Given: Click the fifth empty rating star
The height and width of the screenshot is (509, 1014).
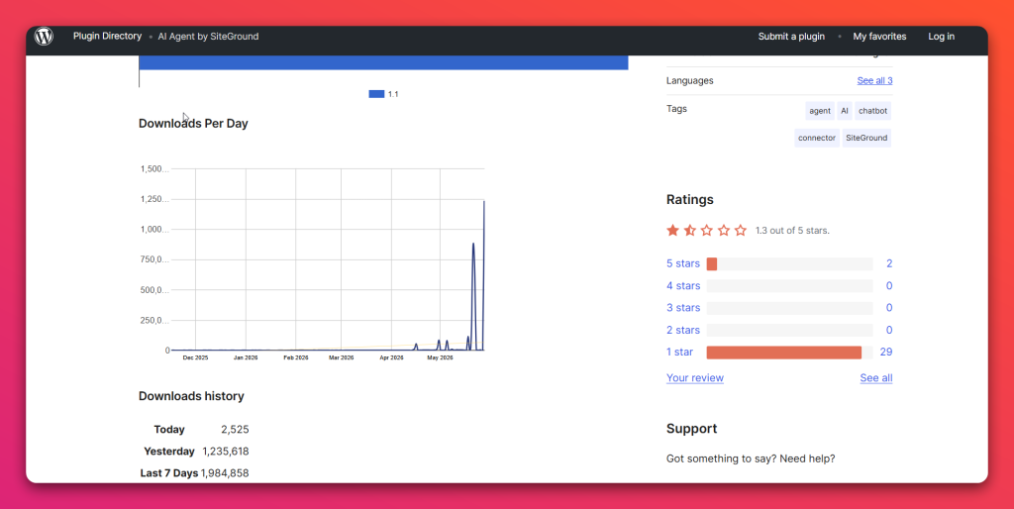Looking at the screenshot, I should (741, 231).
